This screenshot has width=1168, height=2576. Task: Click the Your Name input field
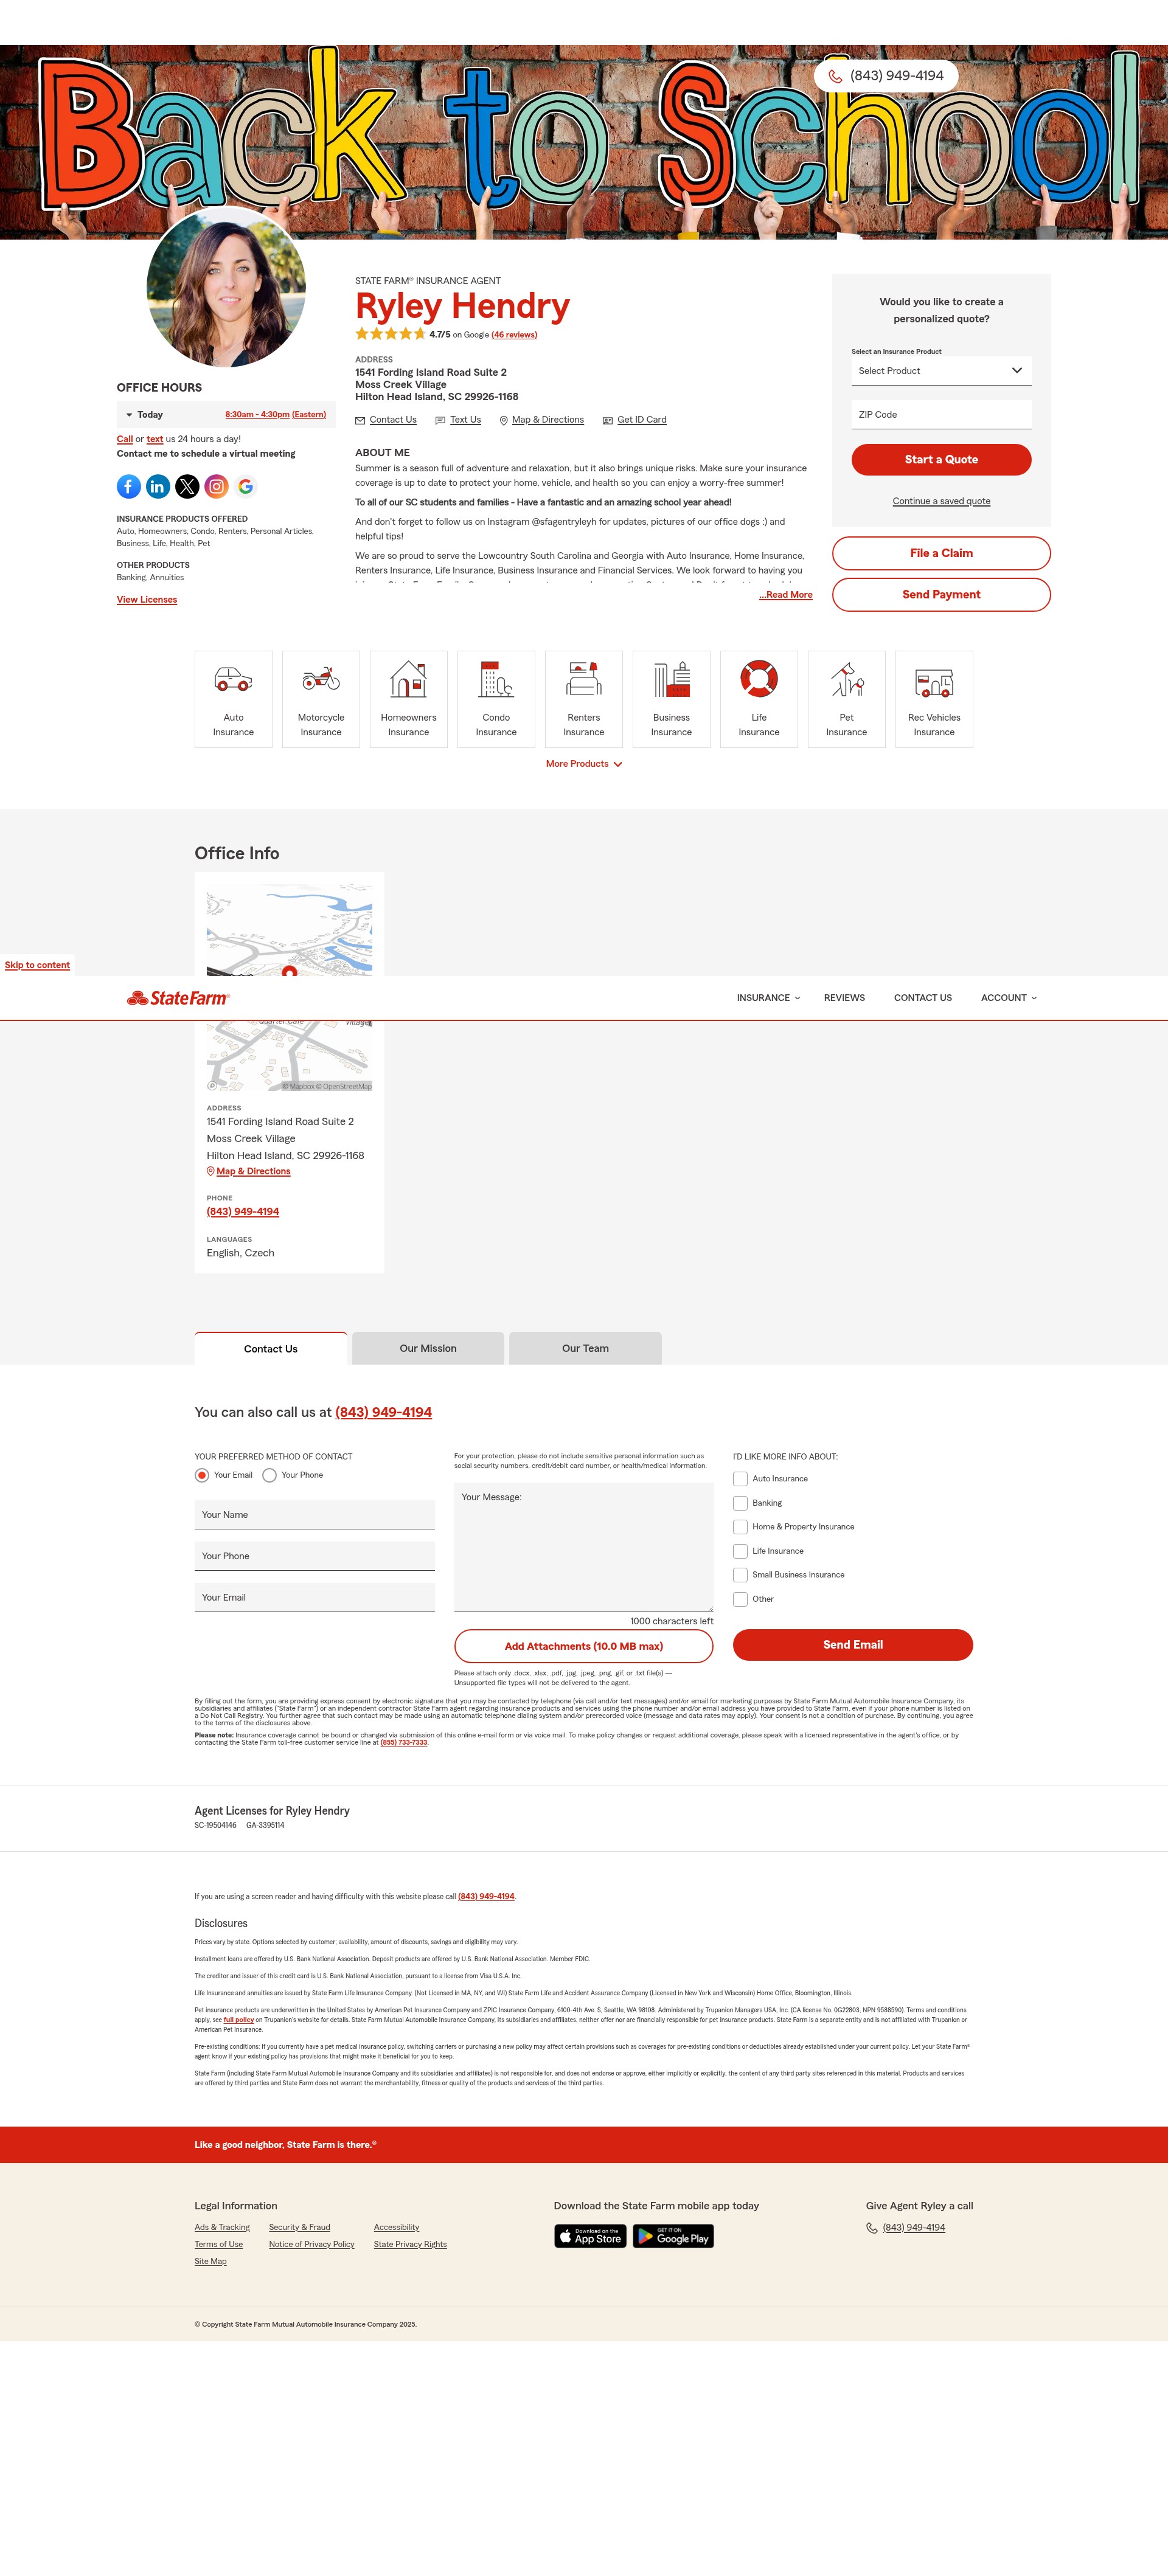click(315, 1515)
